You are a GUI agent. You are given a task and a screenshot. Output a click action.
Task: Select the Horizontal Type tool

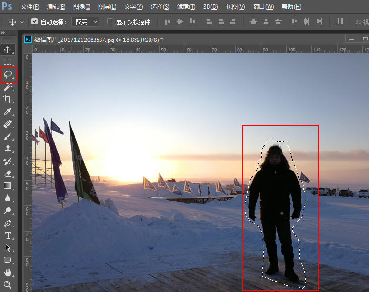tap(8, 235)
